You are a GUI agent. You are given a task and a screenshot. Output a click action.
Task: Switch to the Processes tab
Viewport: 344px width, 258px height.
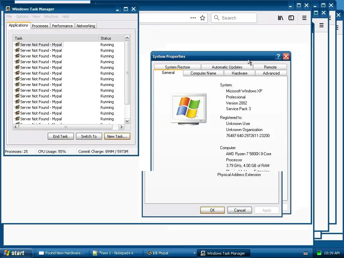pyautogui.click(x=40, y=26)
